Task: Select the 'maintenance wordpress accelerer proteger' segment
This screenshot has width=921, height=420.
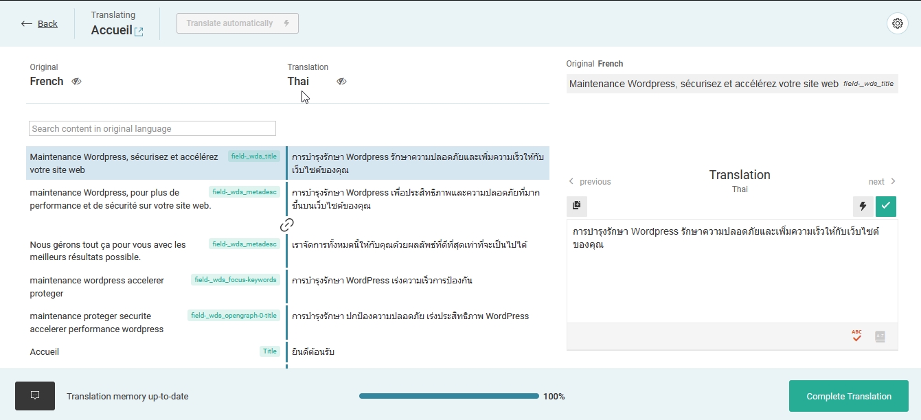Action: tap(97, 287)
